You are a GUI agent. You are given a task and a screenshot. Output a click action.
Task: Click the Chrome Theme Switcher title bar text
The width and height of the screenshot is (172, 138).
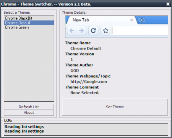pos(46,4)
